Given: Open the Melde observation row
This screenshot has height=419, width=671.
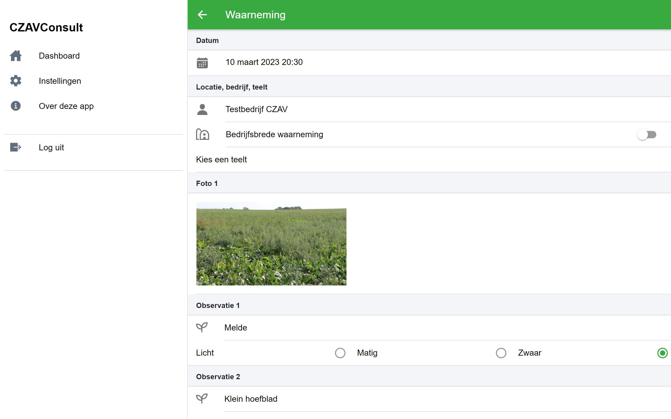Looking at the screenshot, I should pos(429,328).
